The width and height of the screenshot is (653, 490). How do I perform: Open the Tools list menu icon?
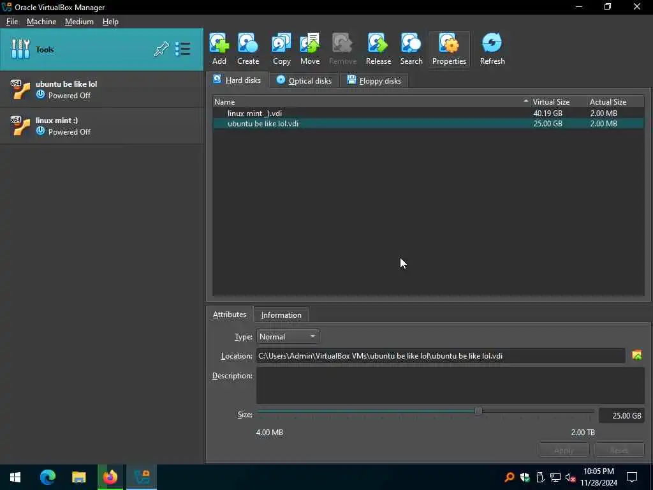tap(182, 49)
